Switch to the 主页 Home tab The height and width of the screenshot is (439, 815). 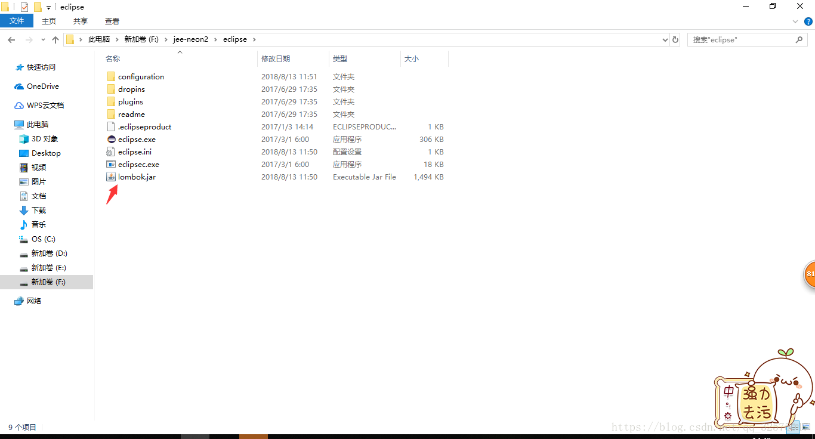click(x=49, y=21)
